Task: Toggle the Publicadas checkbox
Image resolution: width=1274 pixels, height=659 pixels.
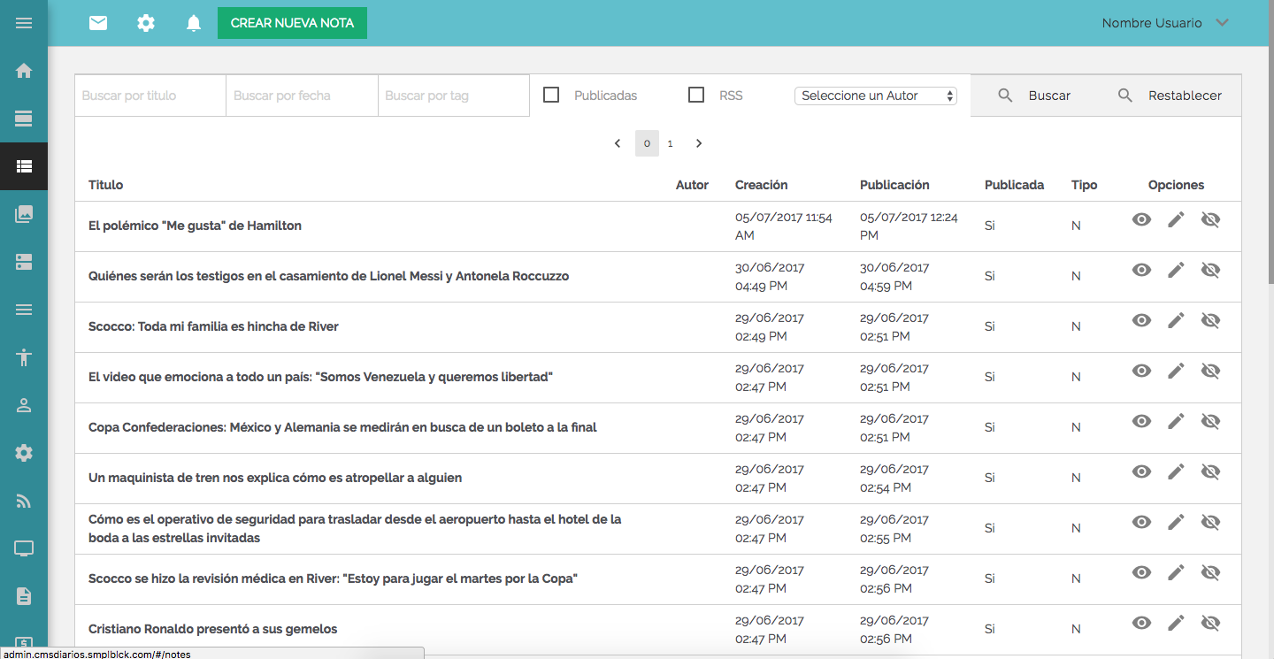Action: [x=551, y=95]
